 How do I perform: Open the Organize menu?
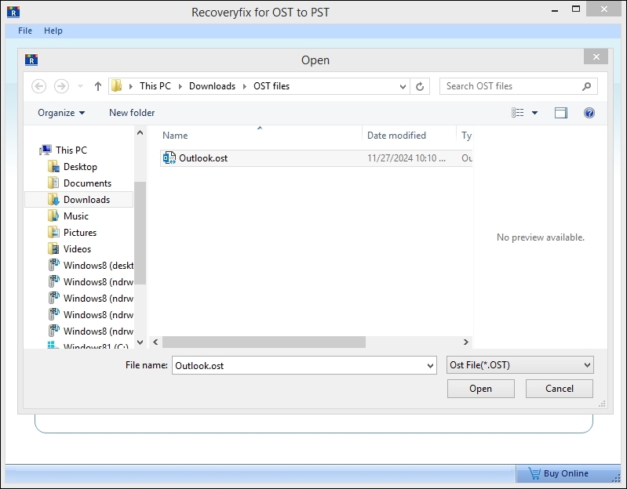[x=61, y=113]
